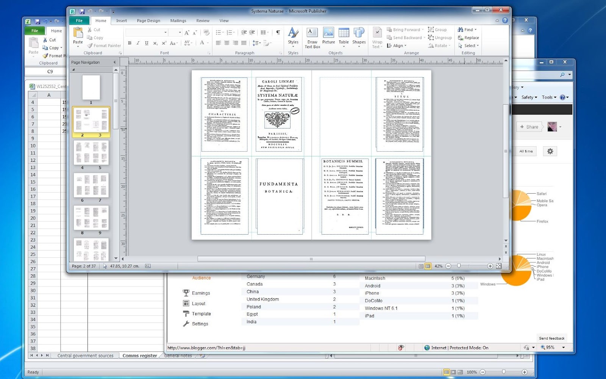The height and width of the screenshot is (379, 606).
Task: Click the Grow Font icon
Action: pyautogui.click(x=187, y=33)
